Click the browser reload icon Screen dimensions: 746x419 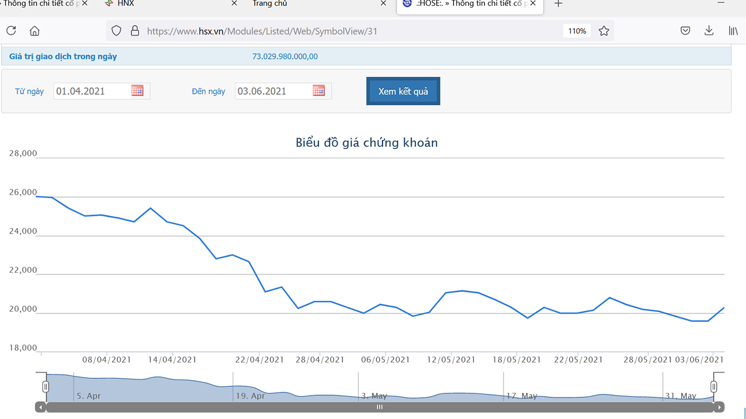[x=11, y=31]
